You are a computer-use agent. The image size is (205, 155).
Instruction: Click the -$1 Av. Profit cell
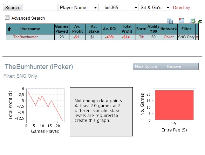pos(77,37)
